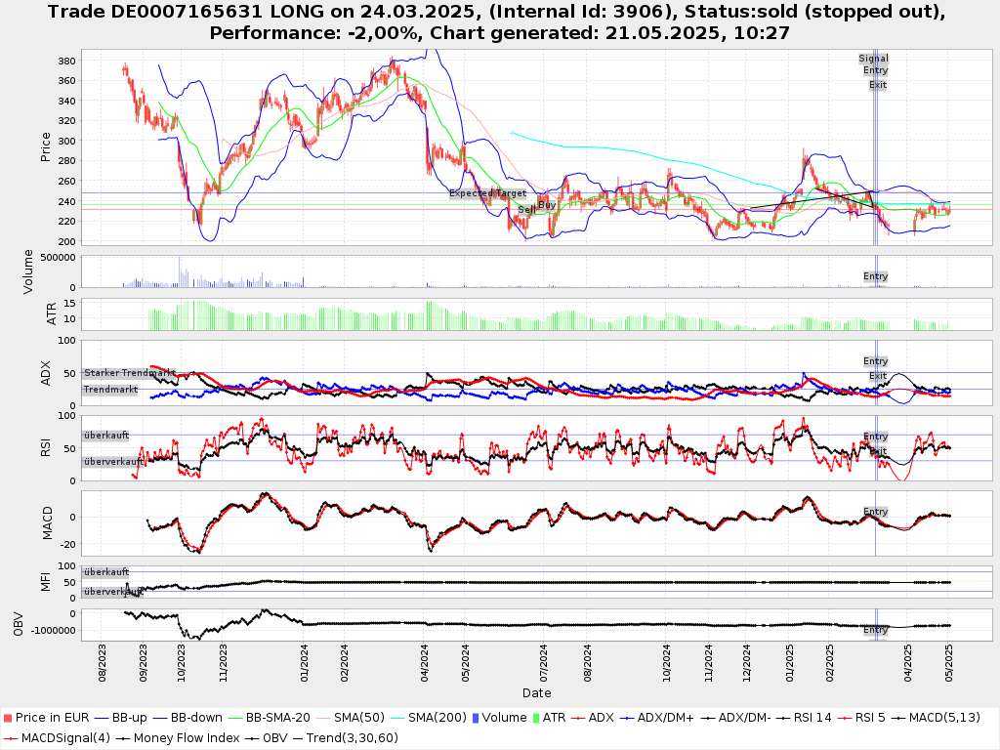The height and width of the screenshot is (750, 1000).
Task: Click the Signal label atop the price chart
Action: tap(874, 59)
